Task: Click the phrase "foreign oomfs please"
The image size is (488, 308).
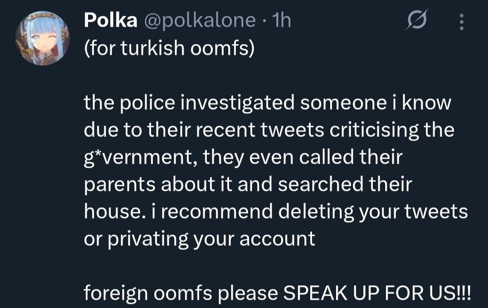Action: 181,293
